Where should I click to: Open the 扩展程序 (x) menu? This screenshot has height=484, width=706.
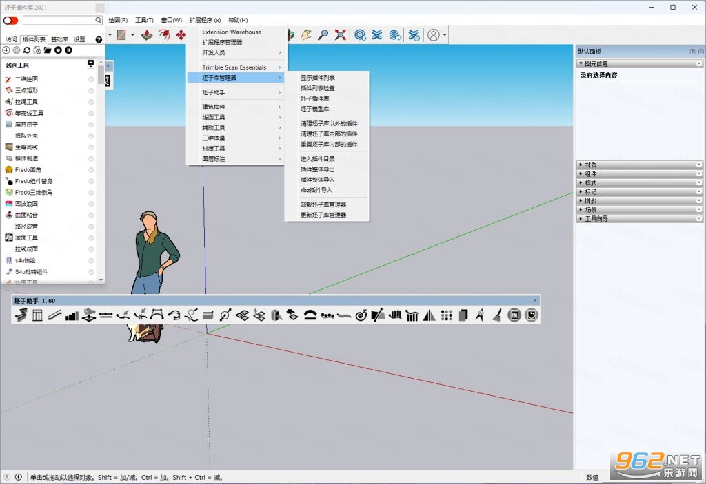(x=205, y=20)
